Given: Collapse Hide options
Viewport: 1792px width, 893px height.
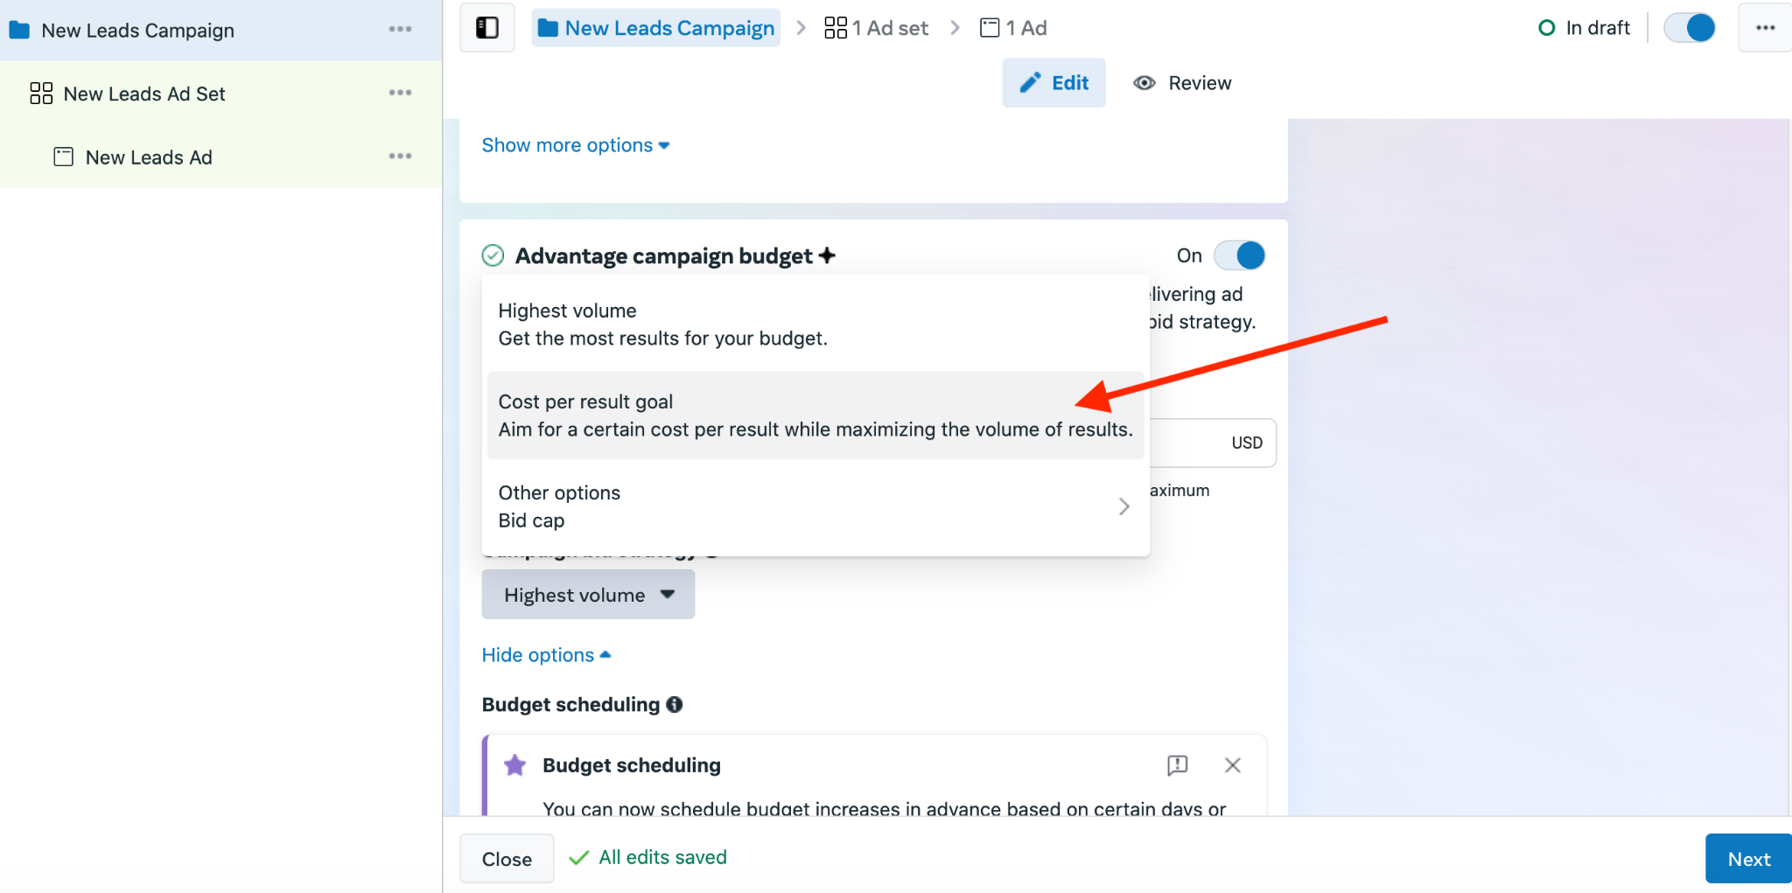Looking at the screenshot, I should coord(546,655).
